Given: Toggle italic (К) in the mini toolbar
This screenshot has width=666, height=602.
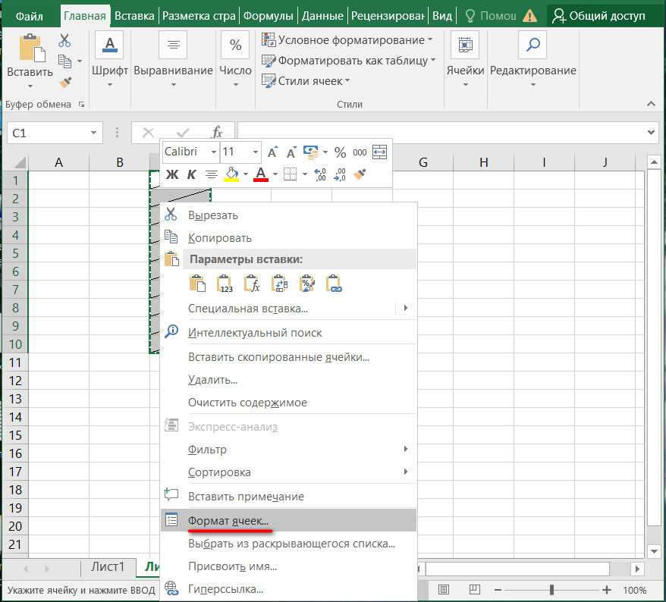Looking at the screenshot, I should pos(192,174).
